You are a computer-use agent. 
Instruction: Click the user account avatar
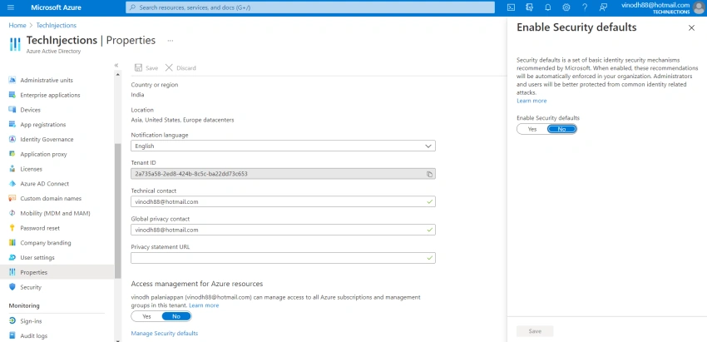[698, 7]
